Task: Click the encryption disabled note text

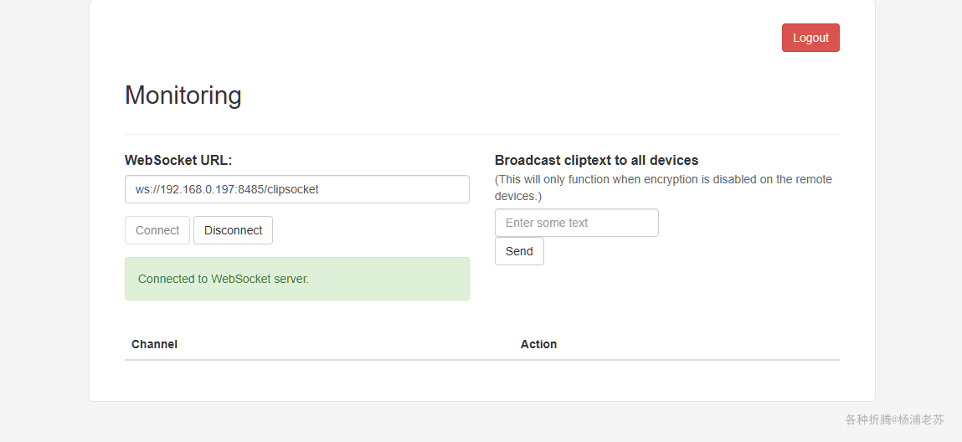Action: 663,188
